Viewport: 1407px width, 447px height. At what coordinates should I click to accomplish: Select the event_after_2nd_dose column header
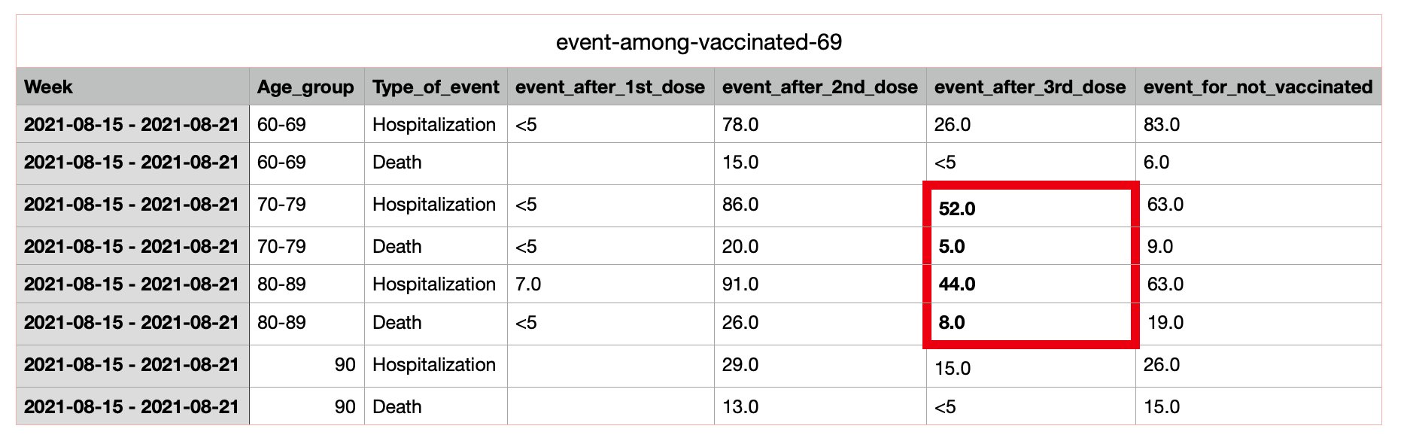(819, 87)
